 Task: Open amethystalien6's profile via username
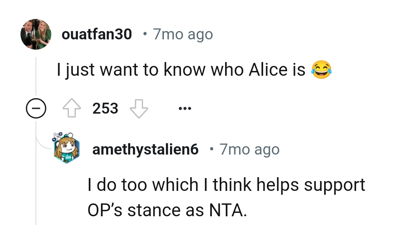[x=145, y=149]
